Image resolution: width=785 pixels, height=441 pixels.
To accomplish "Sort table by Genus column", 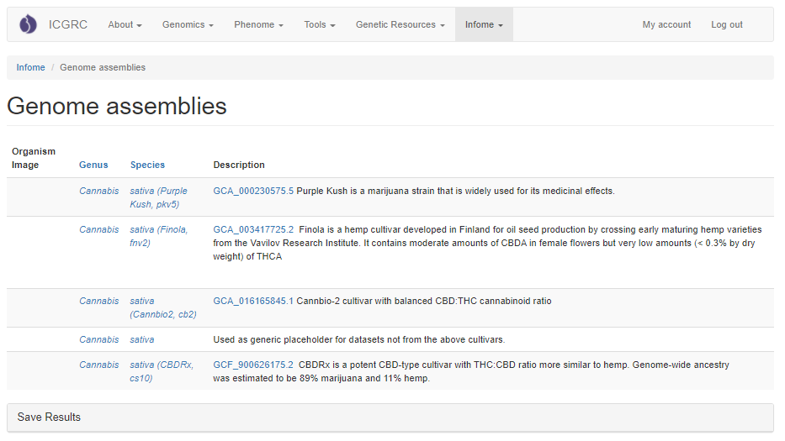I will coord(93,165).
